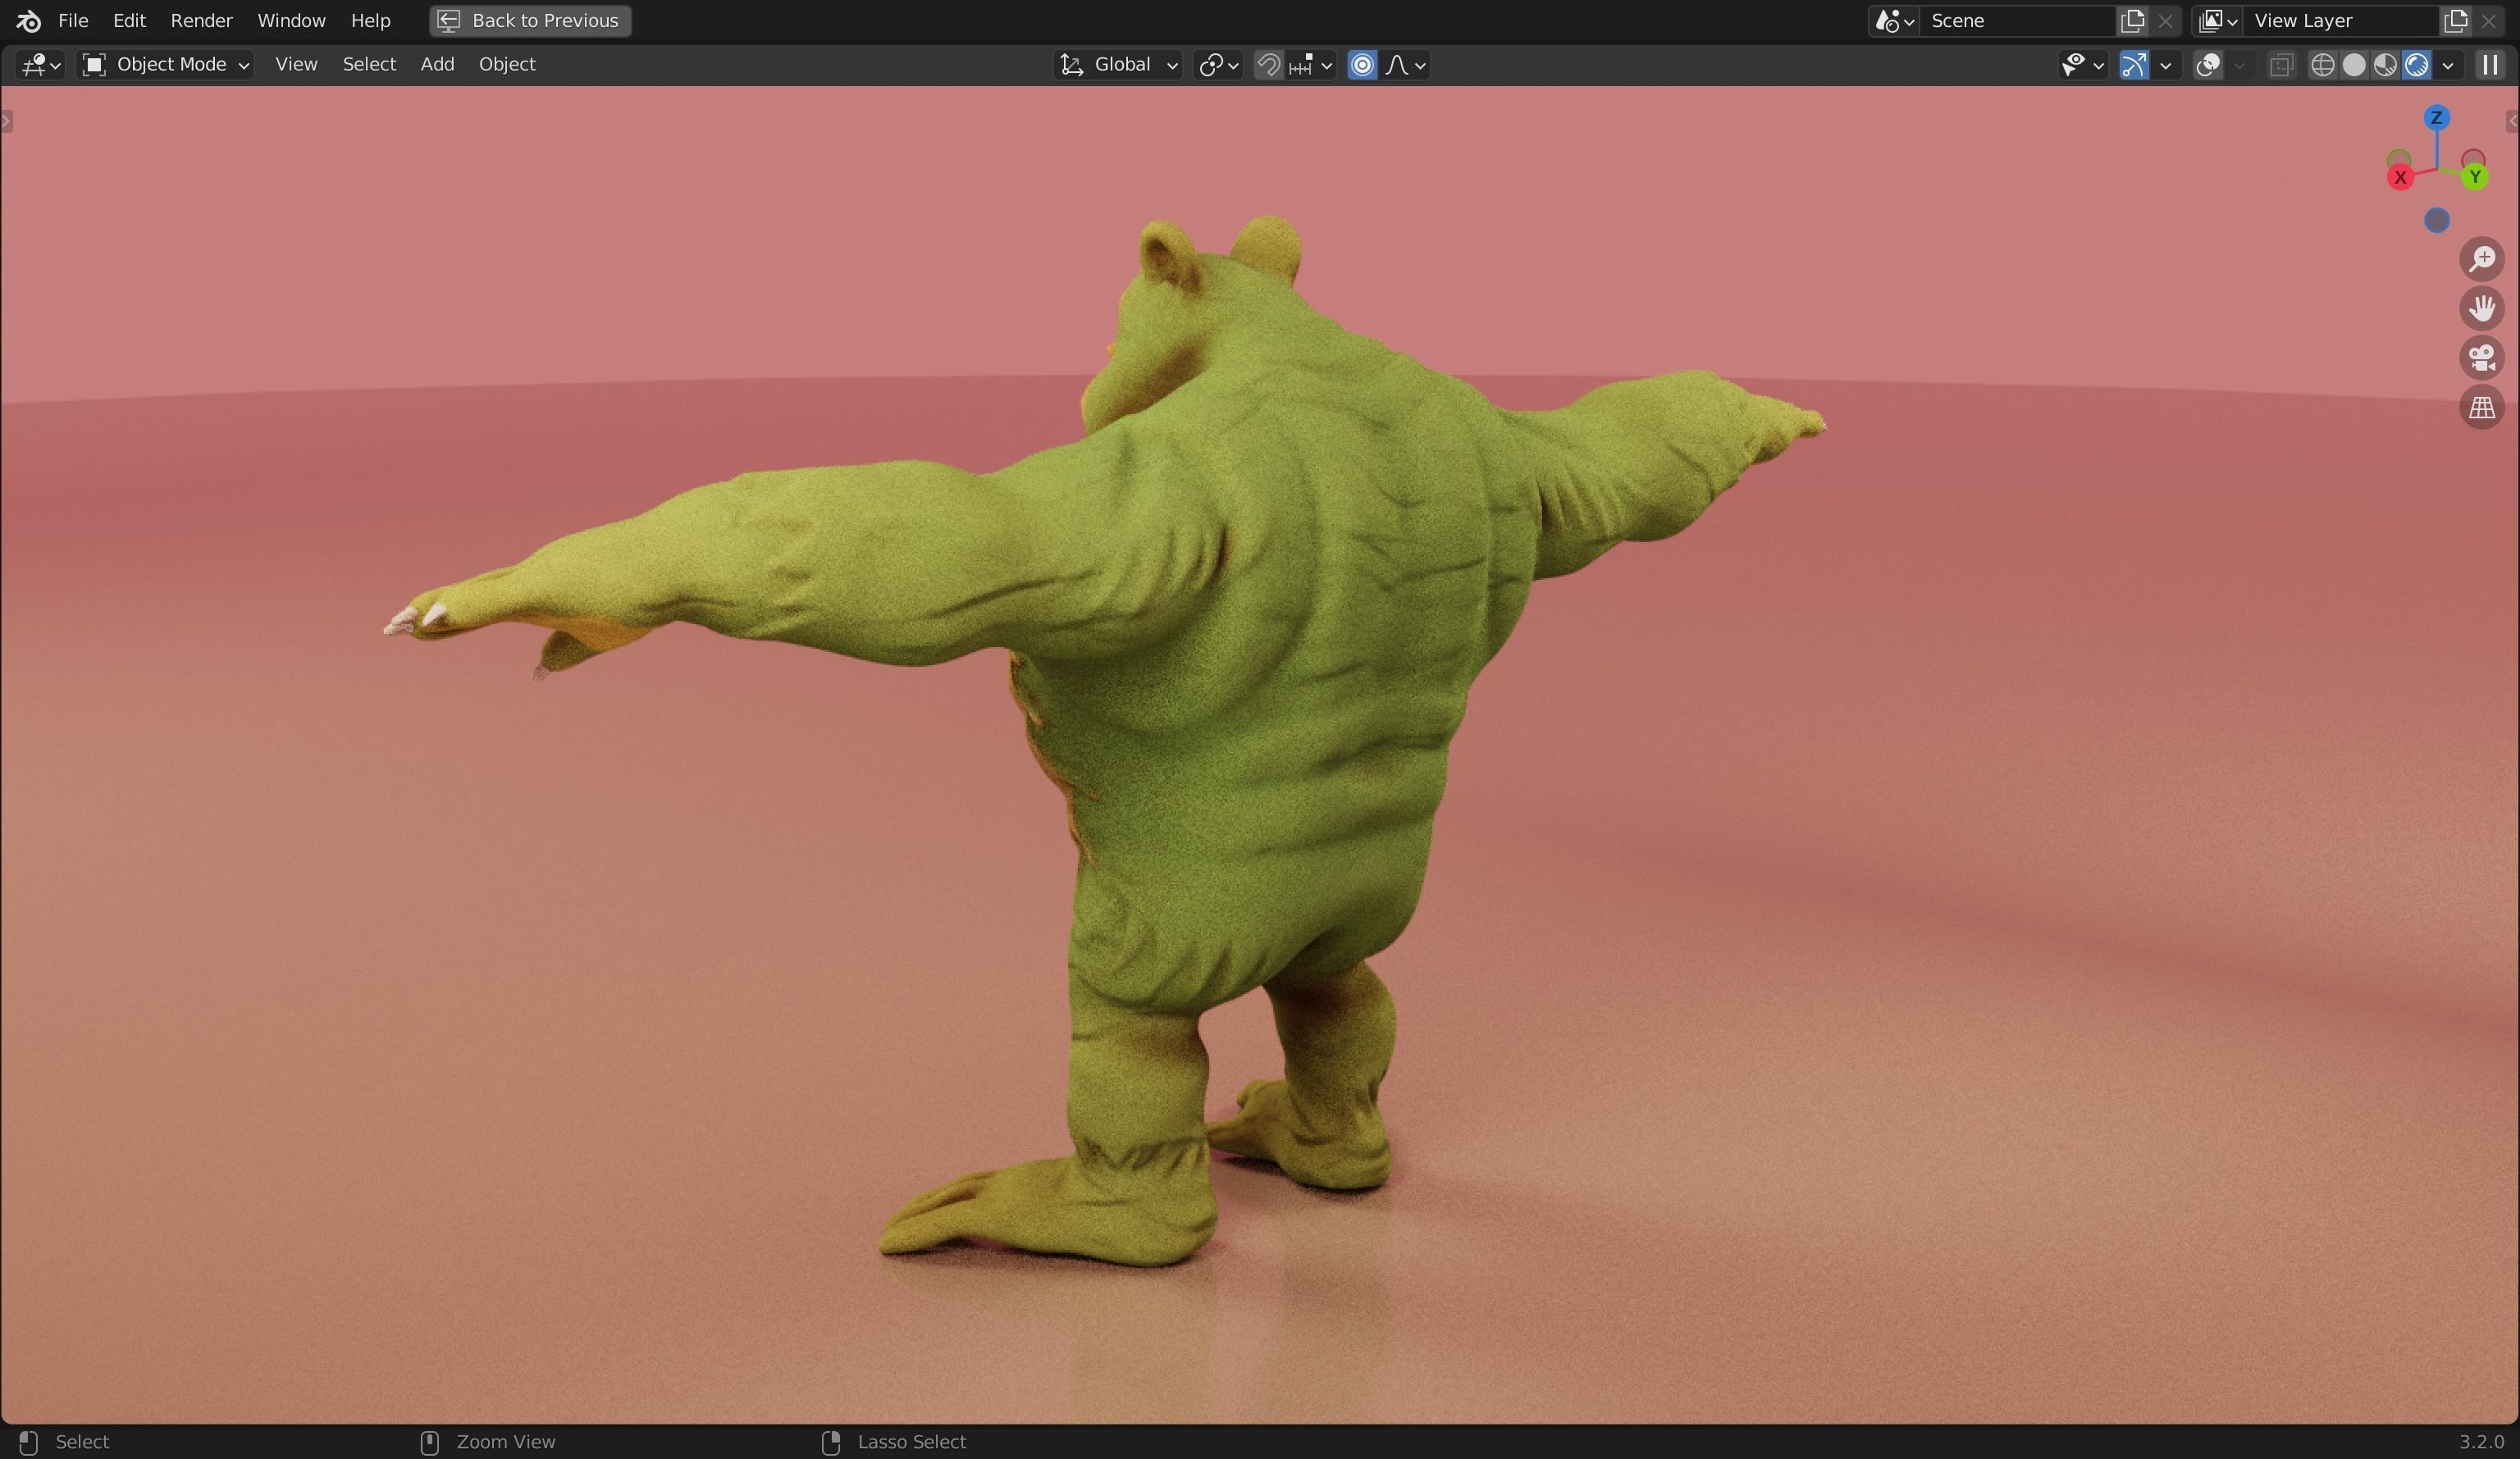
Task: Click the View Layer name field
Action: 2340,21
